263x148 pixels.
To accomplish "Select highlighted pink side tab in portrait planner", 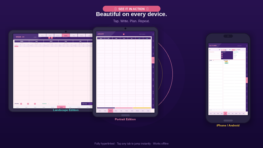I will pyautogui.click(x=153, y=60).
